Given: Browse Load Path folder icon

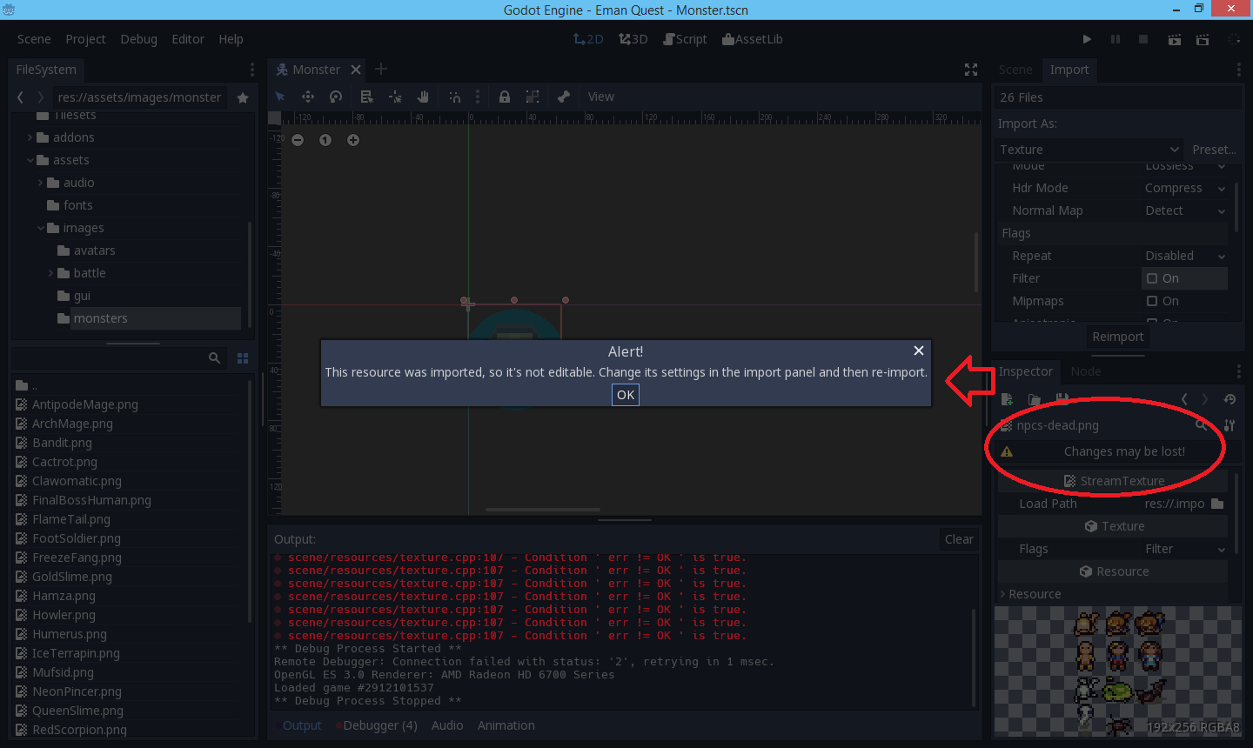Looking at the screenshot, I should [1217, 504].
